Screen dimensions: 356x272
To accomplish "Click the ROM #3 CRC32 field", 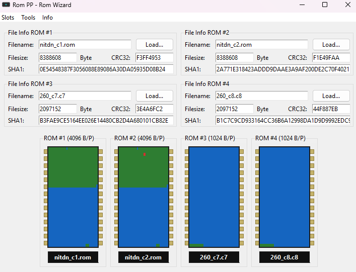I will (155, 109).
